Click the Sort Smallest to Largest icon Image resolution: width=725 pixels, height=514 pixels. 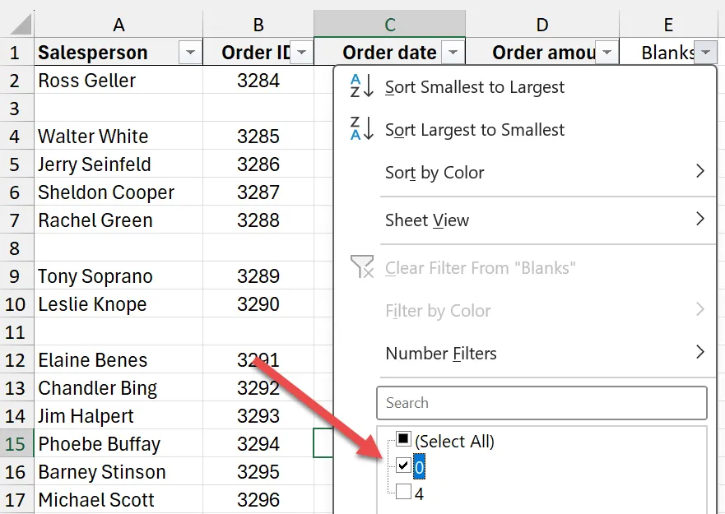point(361,86)
